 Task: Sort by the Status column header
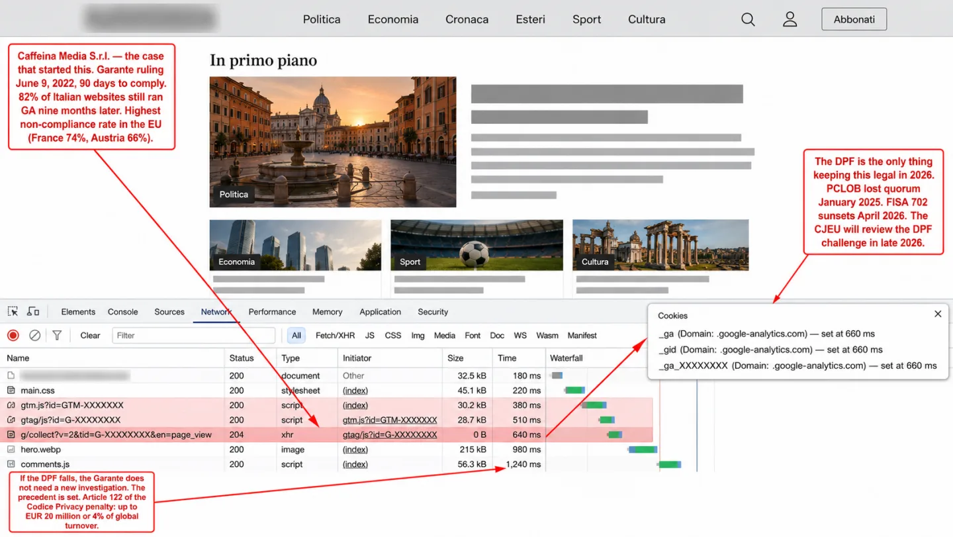coord(242,358)
